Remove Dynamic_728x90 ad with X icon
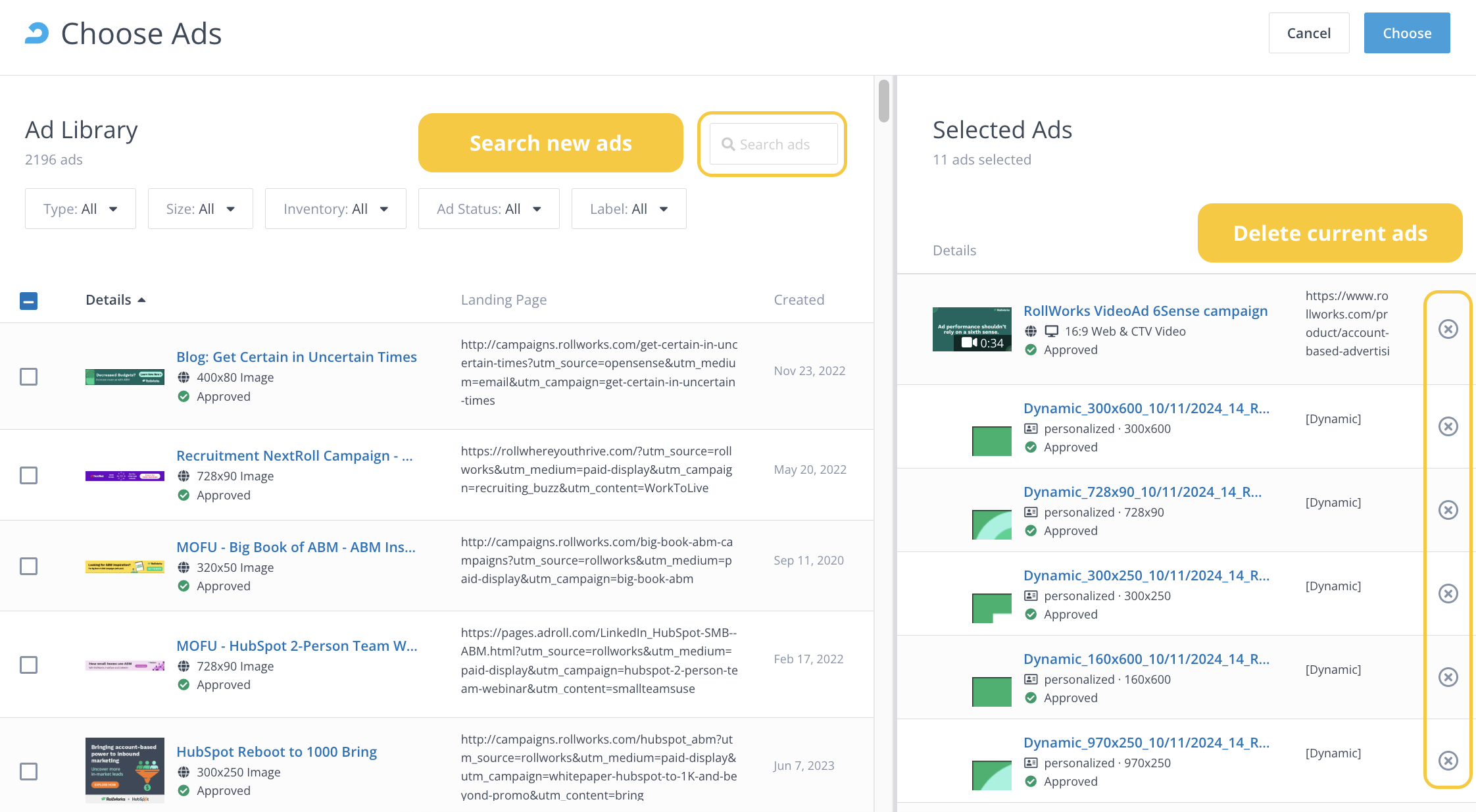 [1448, 510]
